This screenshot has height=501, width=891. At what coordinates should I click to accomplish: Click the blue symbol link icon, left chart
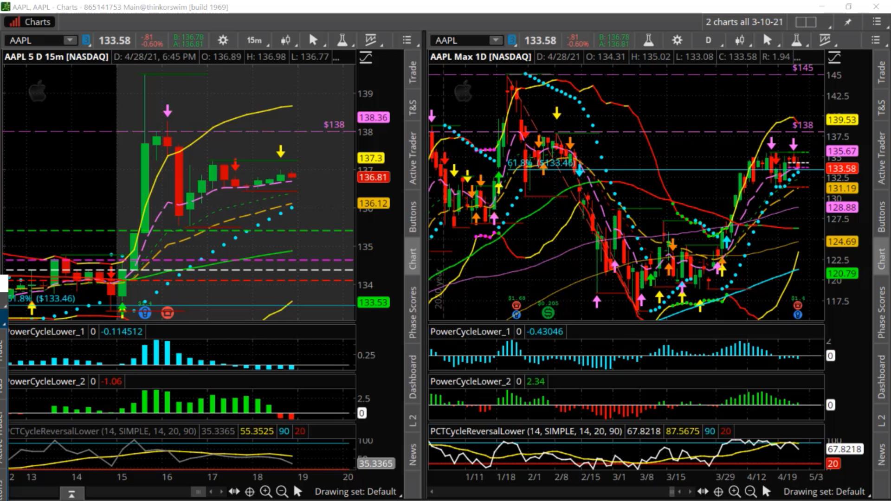tap(86, 40)
